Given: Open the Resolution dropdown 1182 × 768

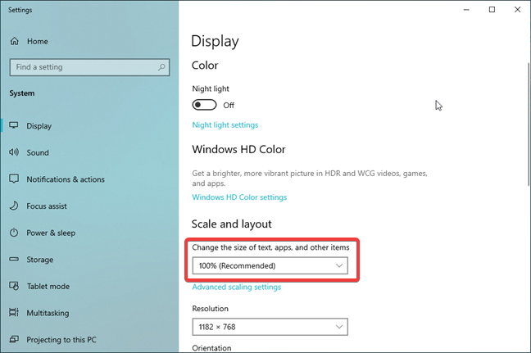Looking at the screenshot, I should (270, 327).
